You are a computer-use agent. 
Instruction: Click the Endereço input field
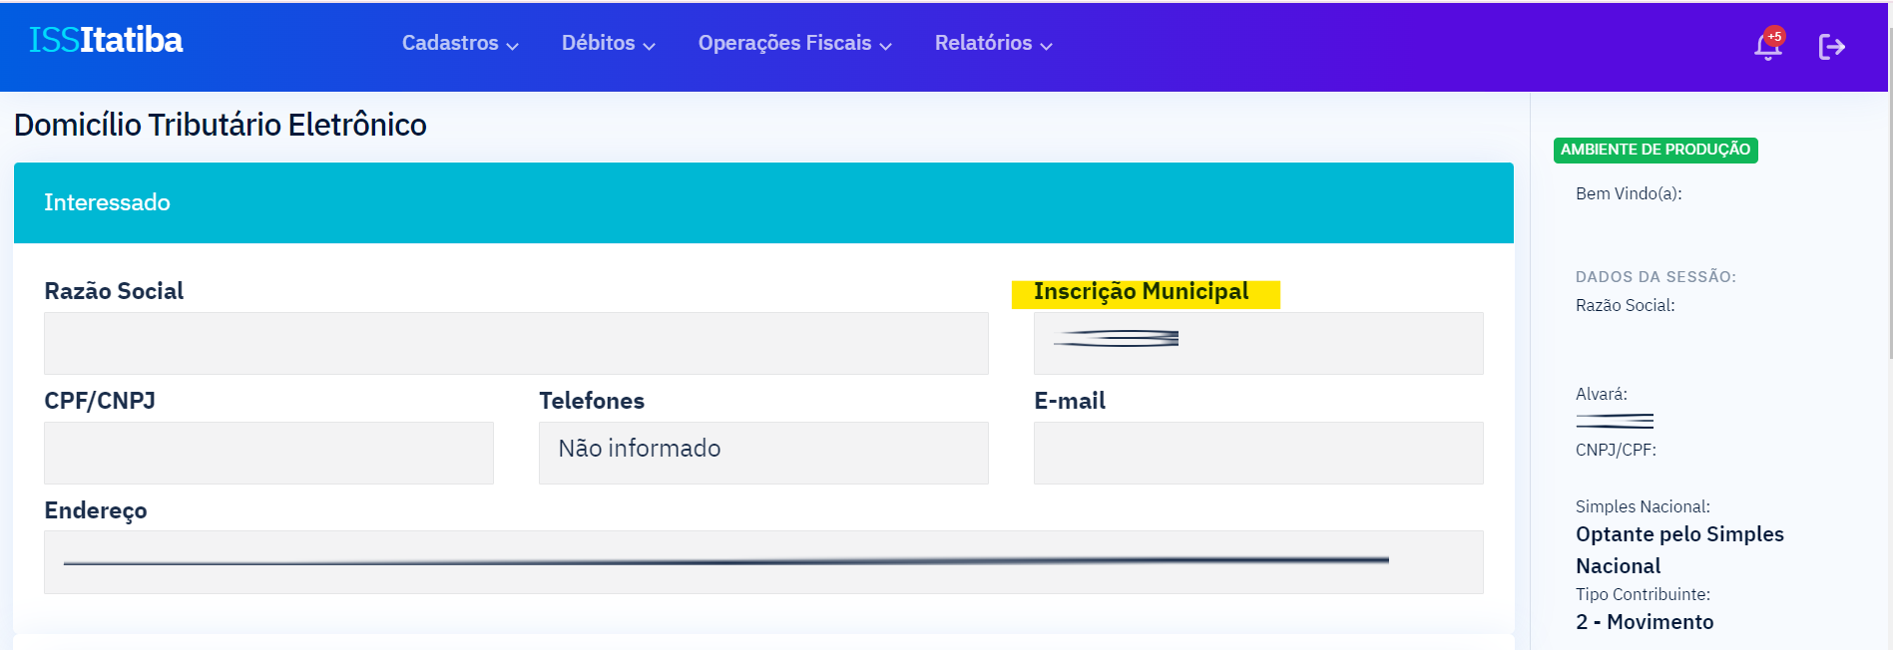763,562
